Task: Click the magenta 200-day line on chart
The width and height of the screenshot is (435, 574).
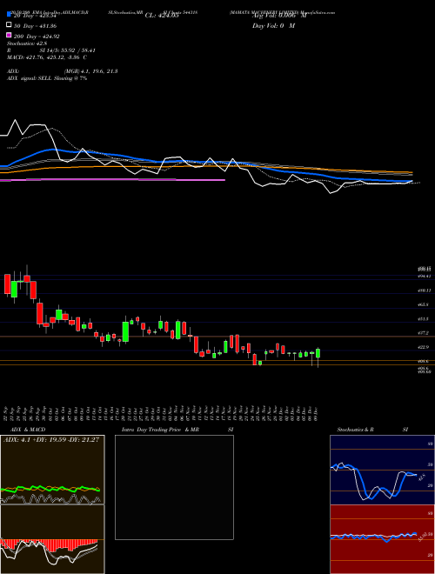Action: point(112,180)
